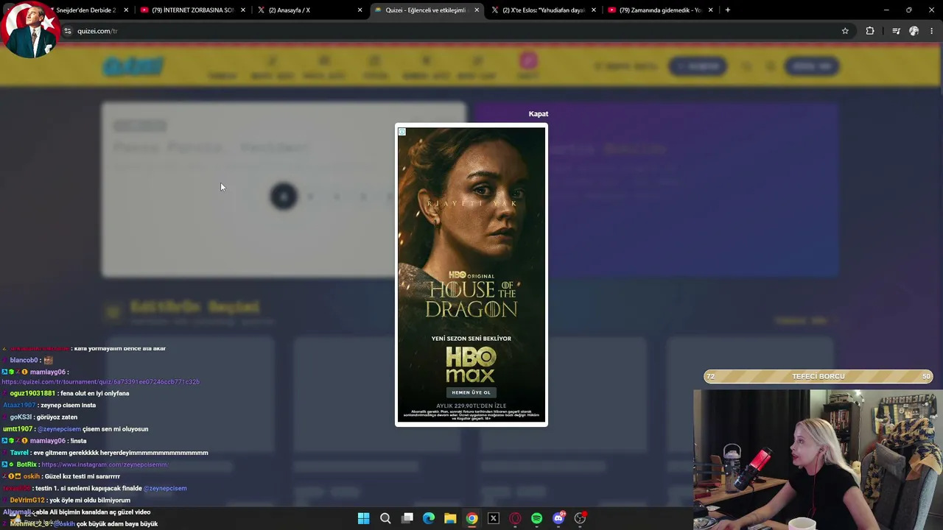
Task: Click the username oguz19031881 in chat
Action: [32, 394]
